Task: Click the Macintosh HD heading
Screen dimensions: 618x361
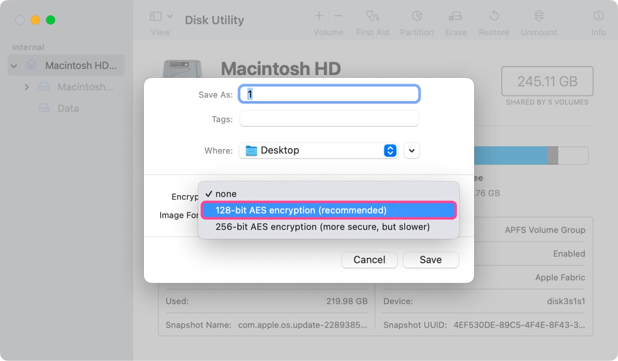Action: coord(281,68)
